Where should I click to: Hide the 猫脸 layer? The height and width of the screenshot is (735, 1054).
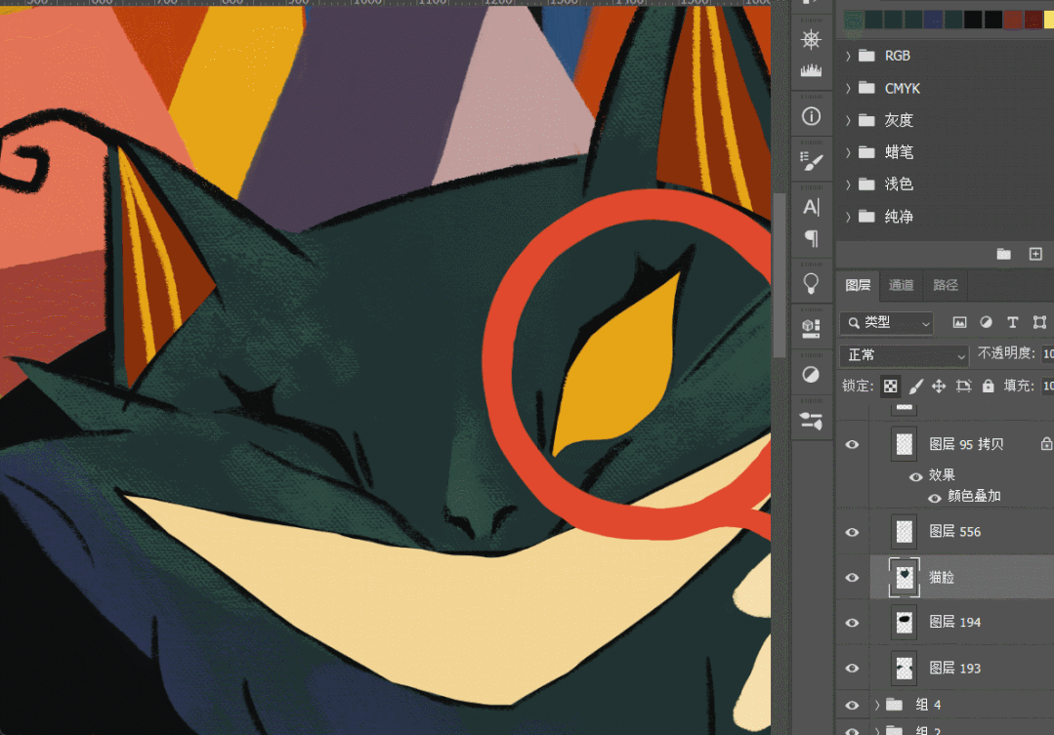[x=852, y=578]
